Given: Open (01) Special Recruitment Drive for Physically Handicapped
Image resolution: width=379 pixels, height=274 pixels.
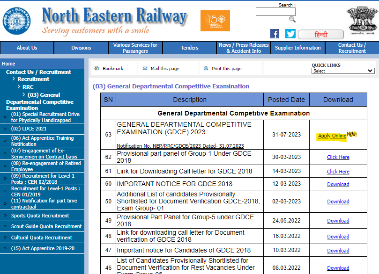Looking at the screenshot, I should (45, 117).
